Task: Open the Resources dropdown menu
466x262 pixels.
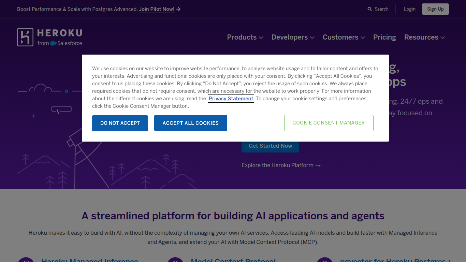Action: pyautogui.click(x=424, y=37)
